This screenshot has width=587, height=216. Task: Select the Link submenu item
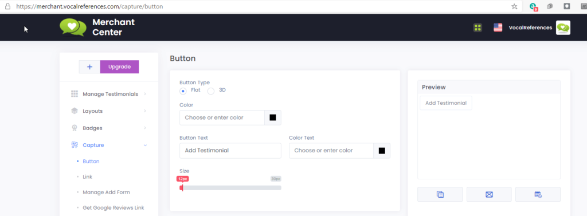click(x=87, y=176)
